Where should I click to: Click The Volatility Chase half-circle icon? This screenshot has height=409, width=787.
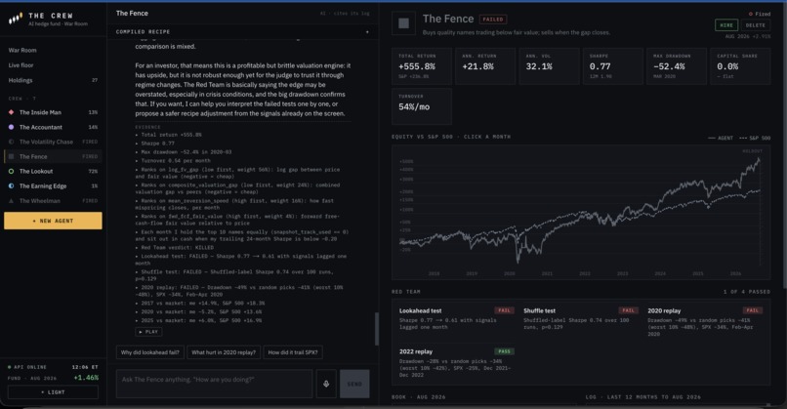11,142
